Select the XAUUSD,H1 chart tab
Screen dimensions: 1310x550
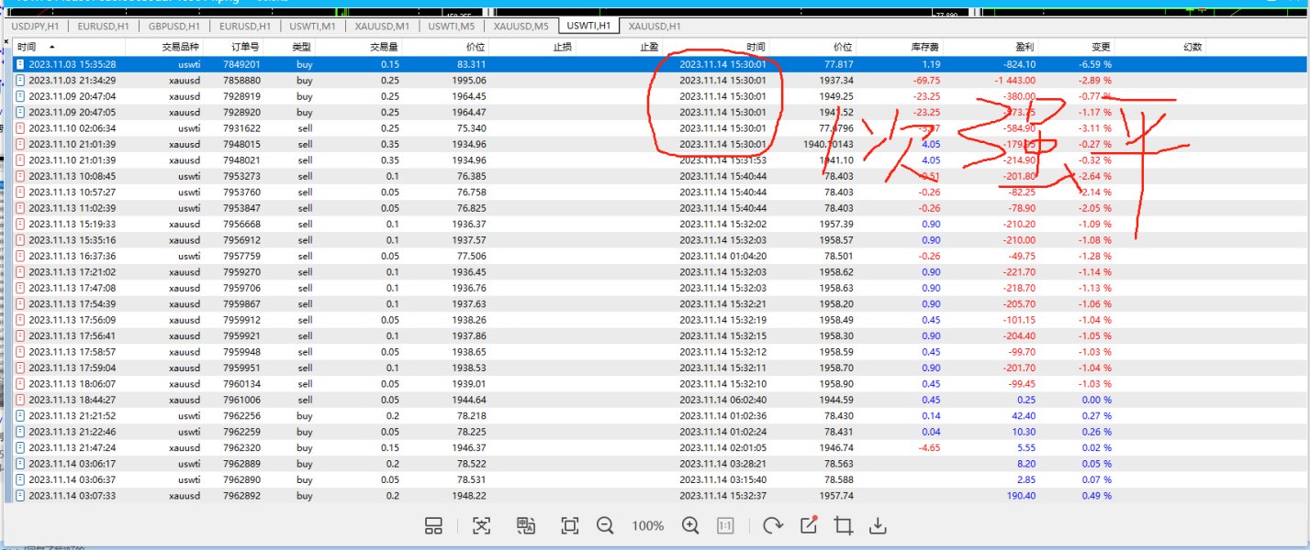coord(655,27)
